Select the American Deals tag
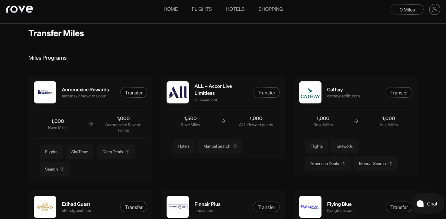The width and height of the screenshot is (446, 219). tap(328, 163)
